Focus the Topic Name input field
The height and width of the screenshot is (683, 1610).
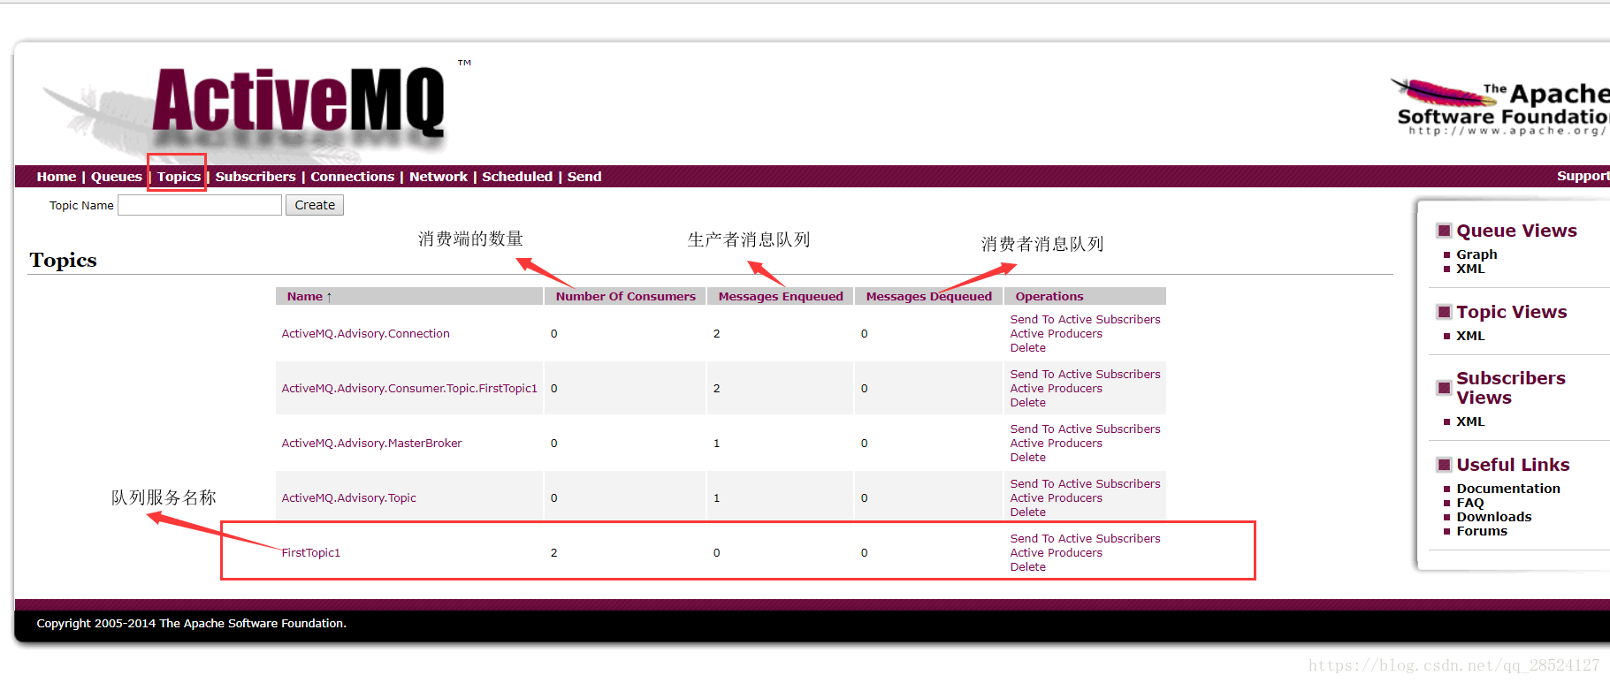click(200, 205)
